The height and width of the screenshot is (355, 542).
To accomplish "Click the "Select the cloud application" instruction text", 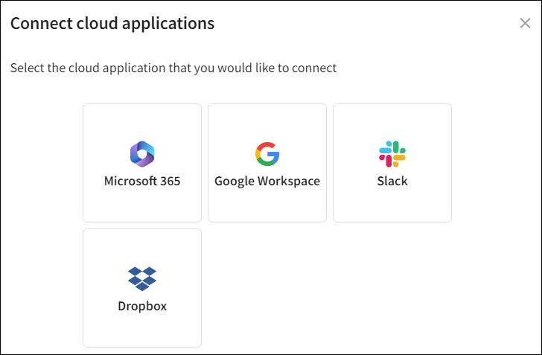I will click(173, 68).
